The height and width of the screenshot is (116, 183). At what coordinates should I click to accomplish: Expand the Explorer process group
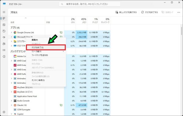[12, 41]
